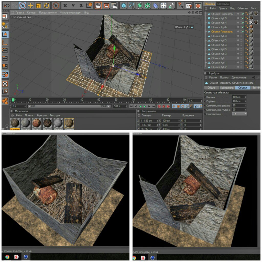Open the spline drawing tool icon

[x=132, y=6]
